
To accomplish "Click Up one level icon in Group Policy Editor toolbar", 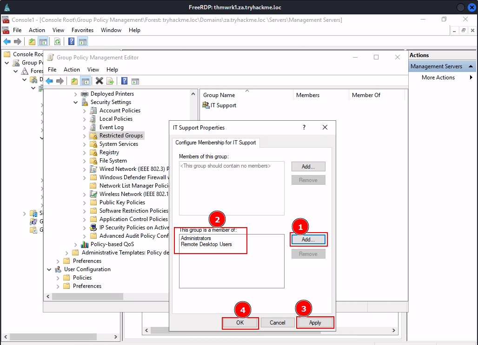I will 74,81.
